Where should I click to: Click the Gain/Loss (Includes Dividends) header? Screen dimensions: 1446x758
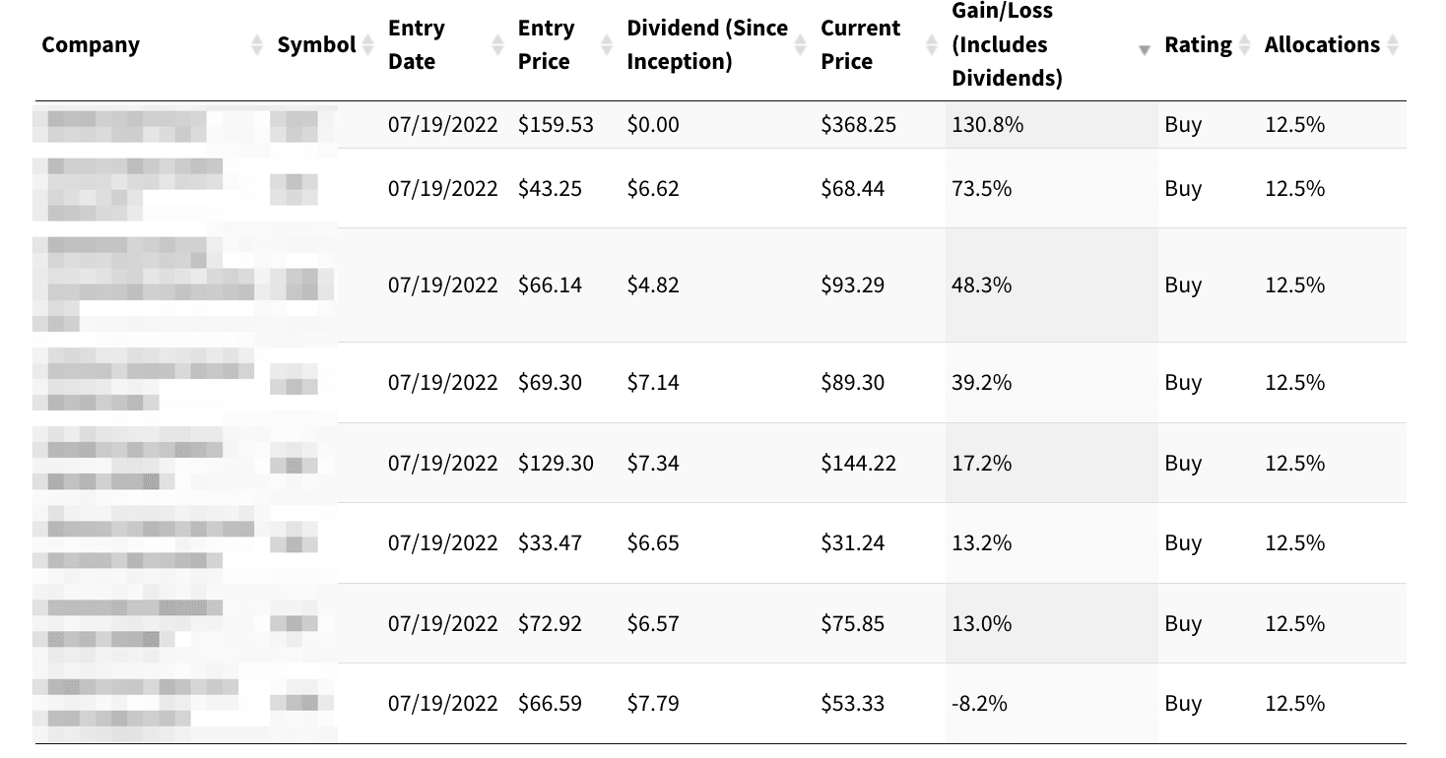[x=1007, y=45]
